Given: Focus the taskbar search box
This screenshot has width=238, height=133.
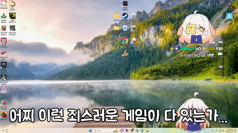Looking at the screenshot, I should tap(106, 131).
